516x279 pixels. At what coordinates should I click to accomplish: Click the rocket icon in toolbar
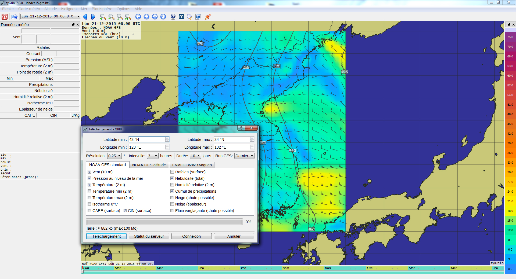(208, 17)
